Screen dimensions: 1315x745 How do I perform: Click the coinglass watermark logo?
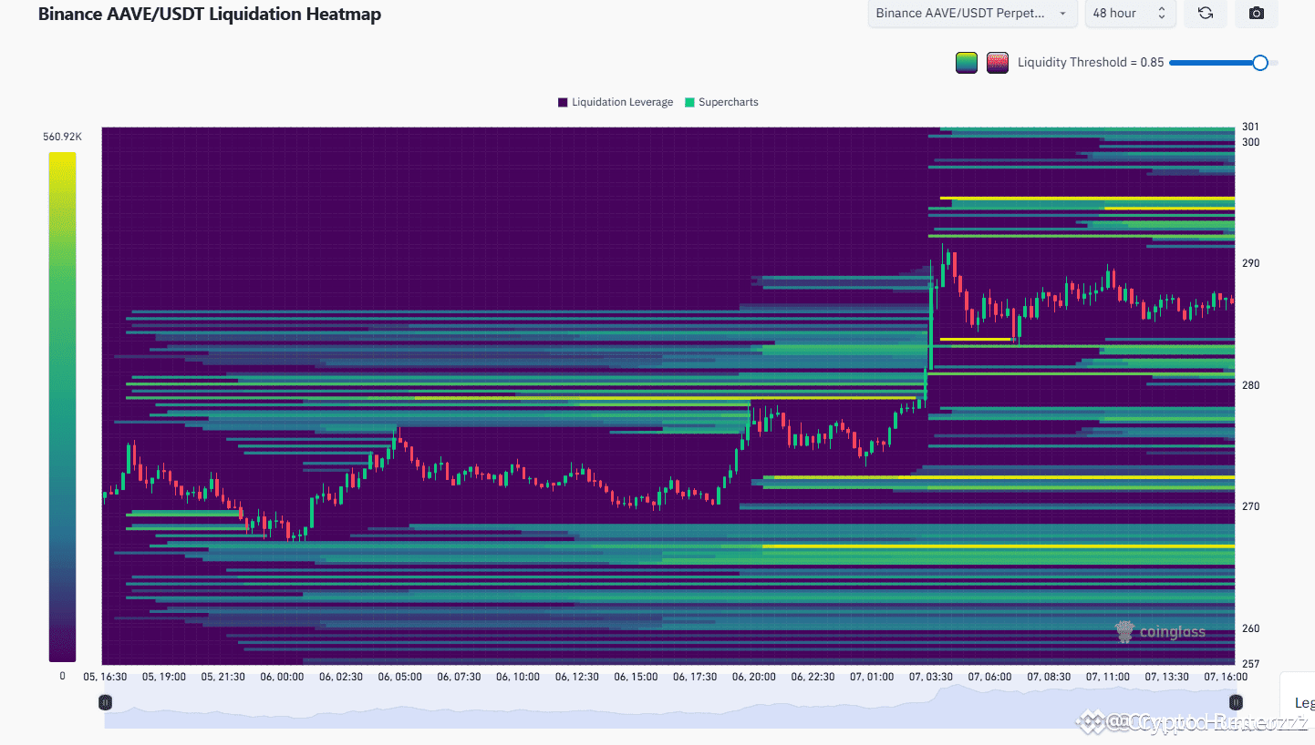[1161, 631]
